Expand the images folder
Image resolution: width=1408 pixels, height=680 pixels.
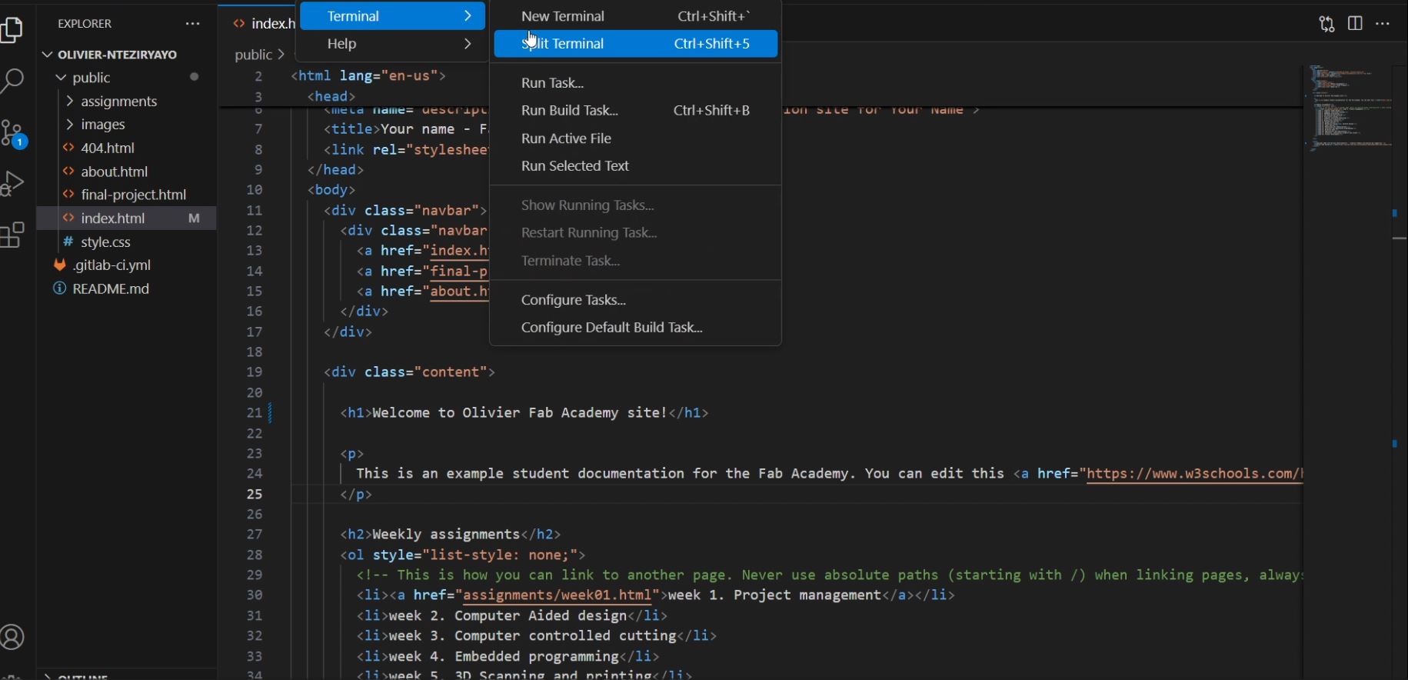click(x=70, y=125)
